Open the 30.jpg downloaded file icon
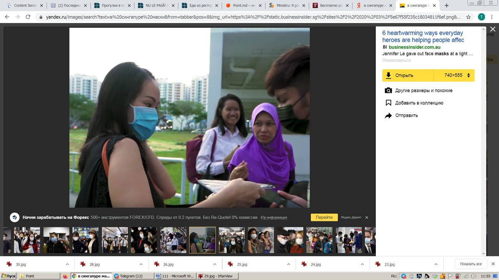499x280 pixels. pos(9,264)
